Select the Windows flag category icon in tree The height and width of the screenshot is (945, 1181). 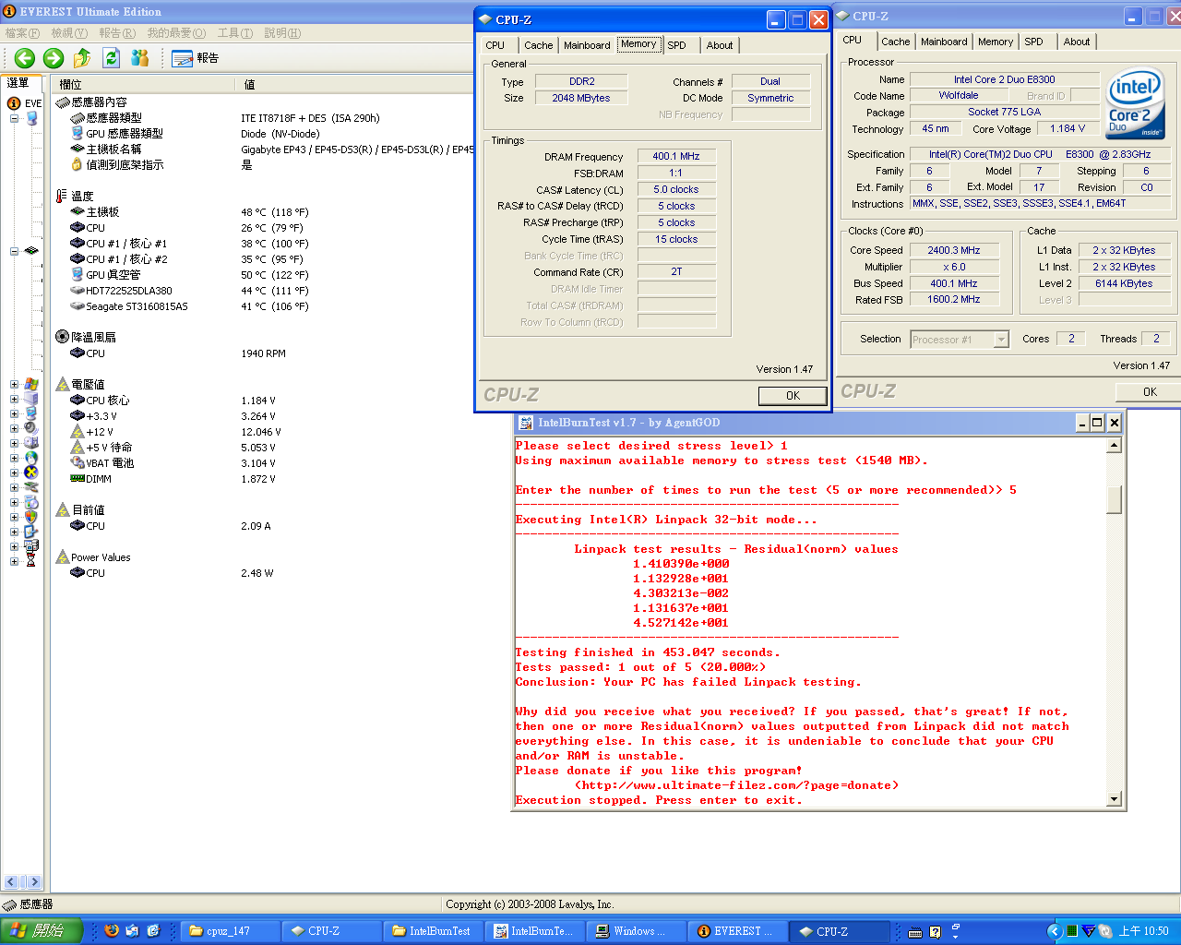[31, 384]
